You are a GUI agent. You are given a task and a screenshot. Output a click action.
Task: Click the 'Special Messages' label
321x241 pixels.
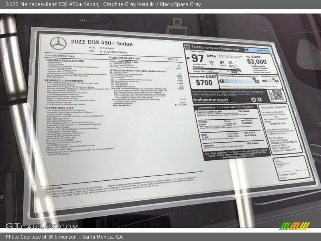[53, 188]
